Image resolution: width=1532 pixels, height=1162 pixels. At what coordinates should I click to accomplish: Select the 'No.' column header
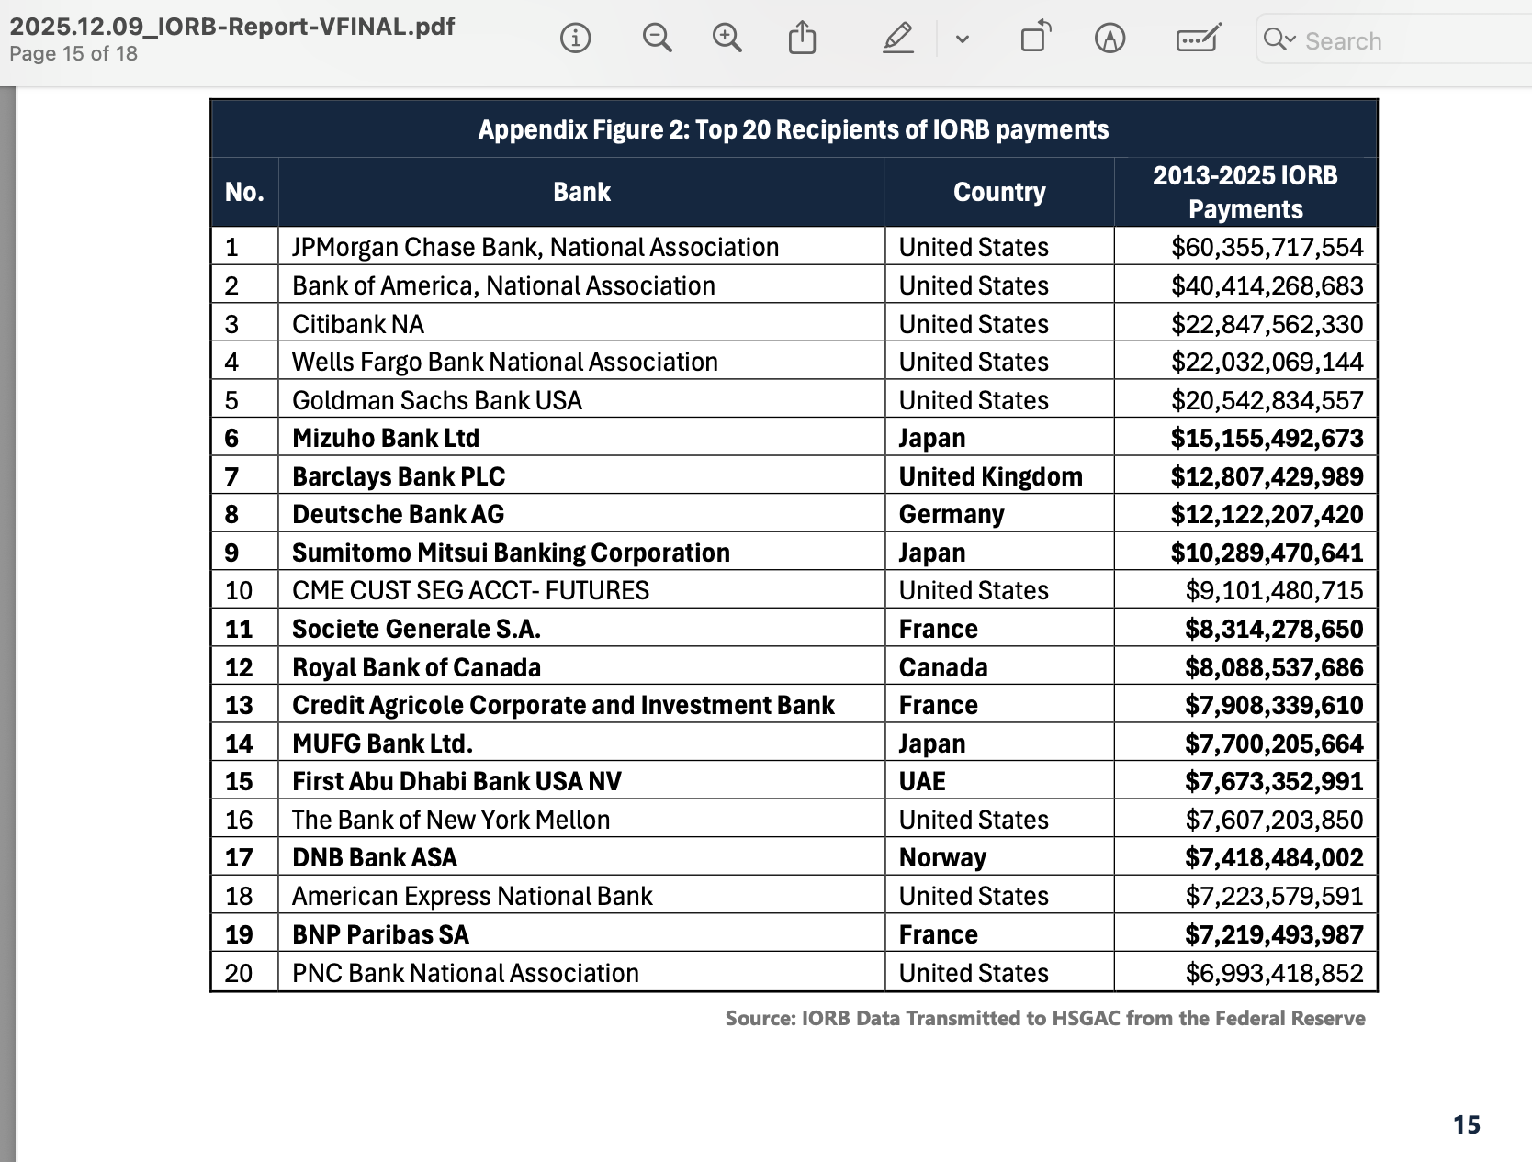[244, 192]
